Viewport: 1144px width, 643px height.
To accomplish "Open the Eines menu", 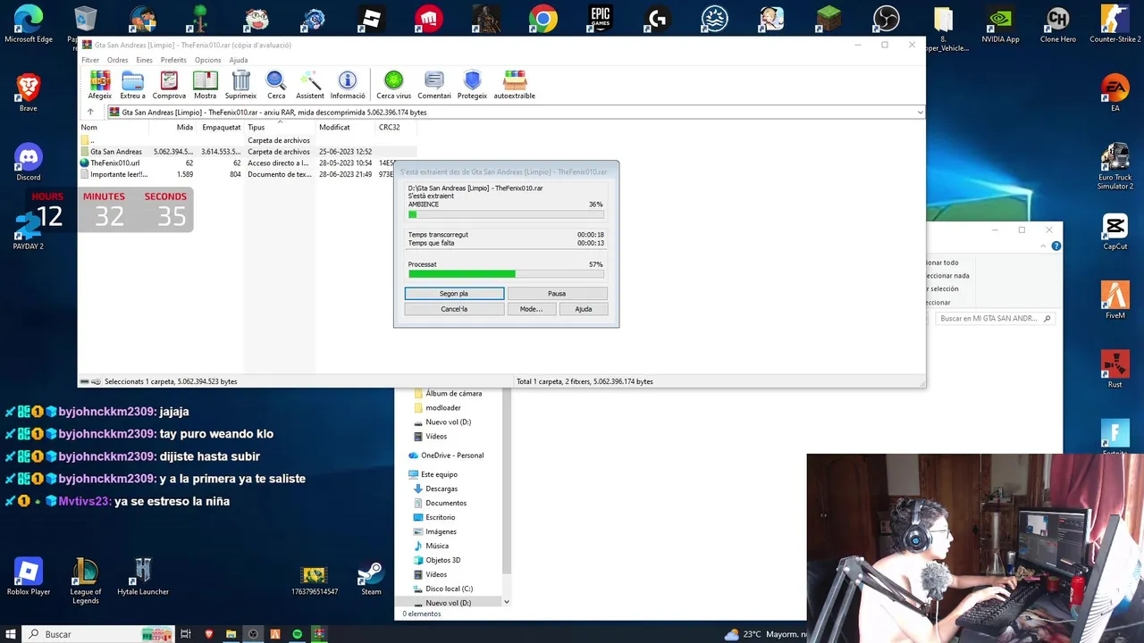I will tap(144, 60).
